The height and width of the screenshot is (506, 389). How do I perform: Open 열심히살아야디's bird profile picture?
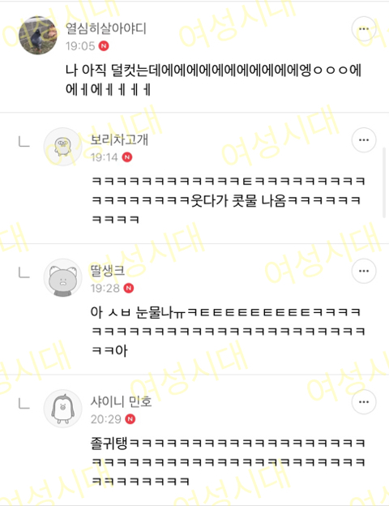click(38, 35)
